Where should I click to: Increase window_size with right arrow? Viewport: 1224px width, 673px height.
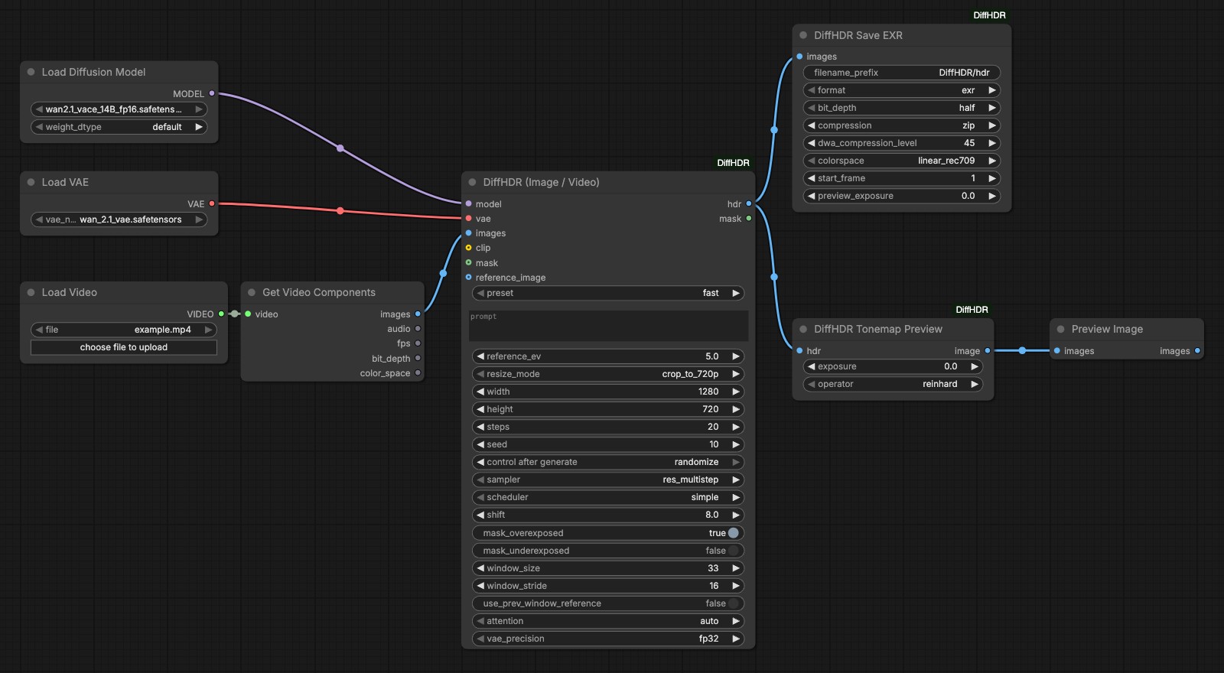tap(736, 568)
